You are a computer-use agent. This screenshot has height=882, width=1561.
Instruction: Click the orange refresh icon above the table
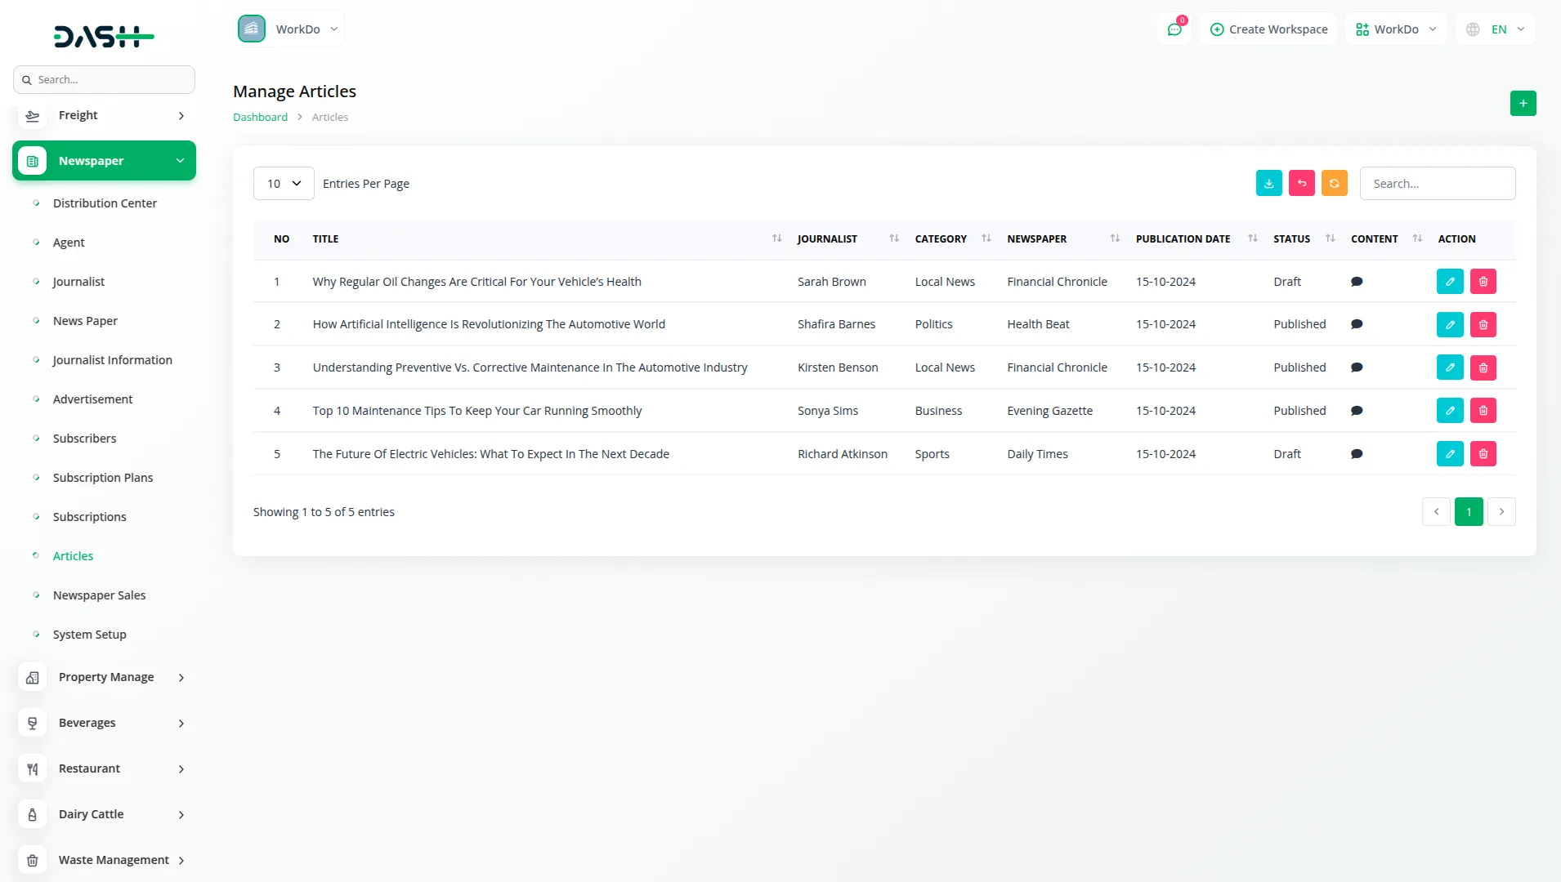tap(1335, 183)
